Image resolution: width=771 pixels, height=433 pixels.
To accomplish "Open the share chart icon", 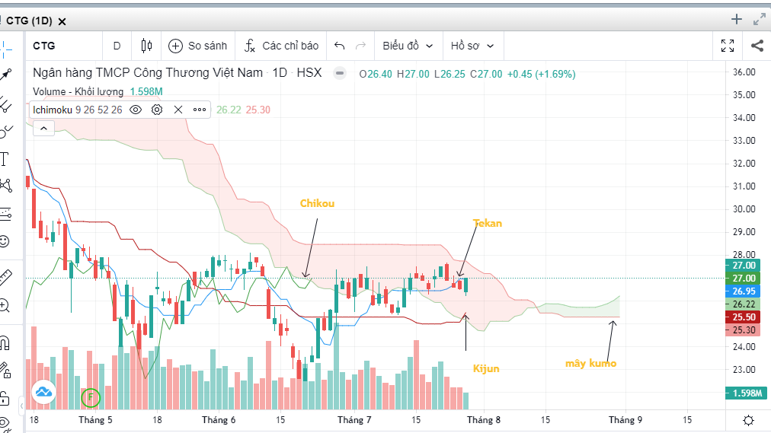I will tap(757, 46).
